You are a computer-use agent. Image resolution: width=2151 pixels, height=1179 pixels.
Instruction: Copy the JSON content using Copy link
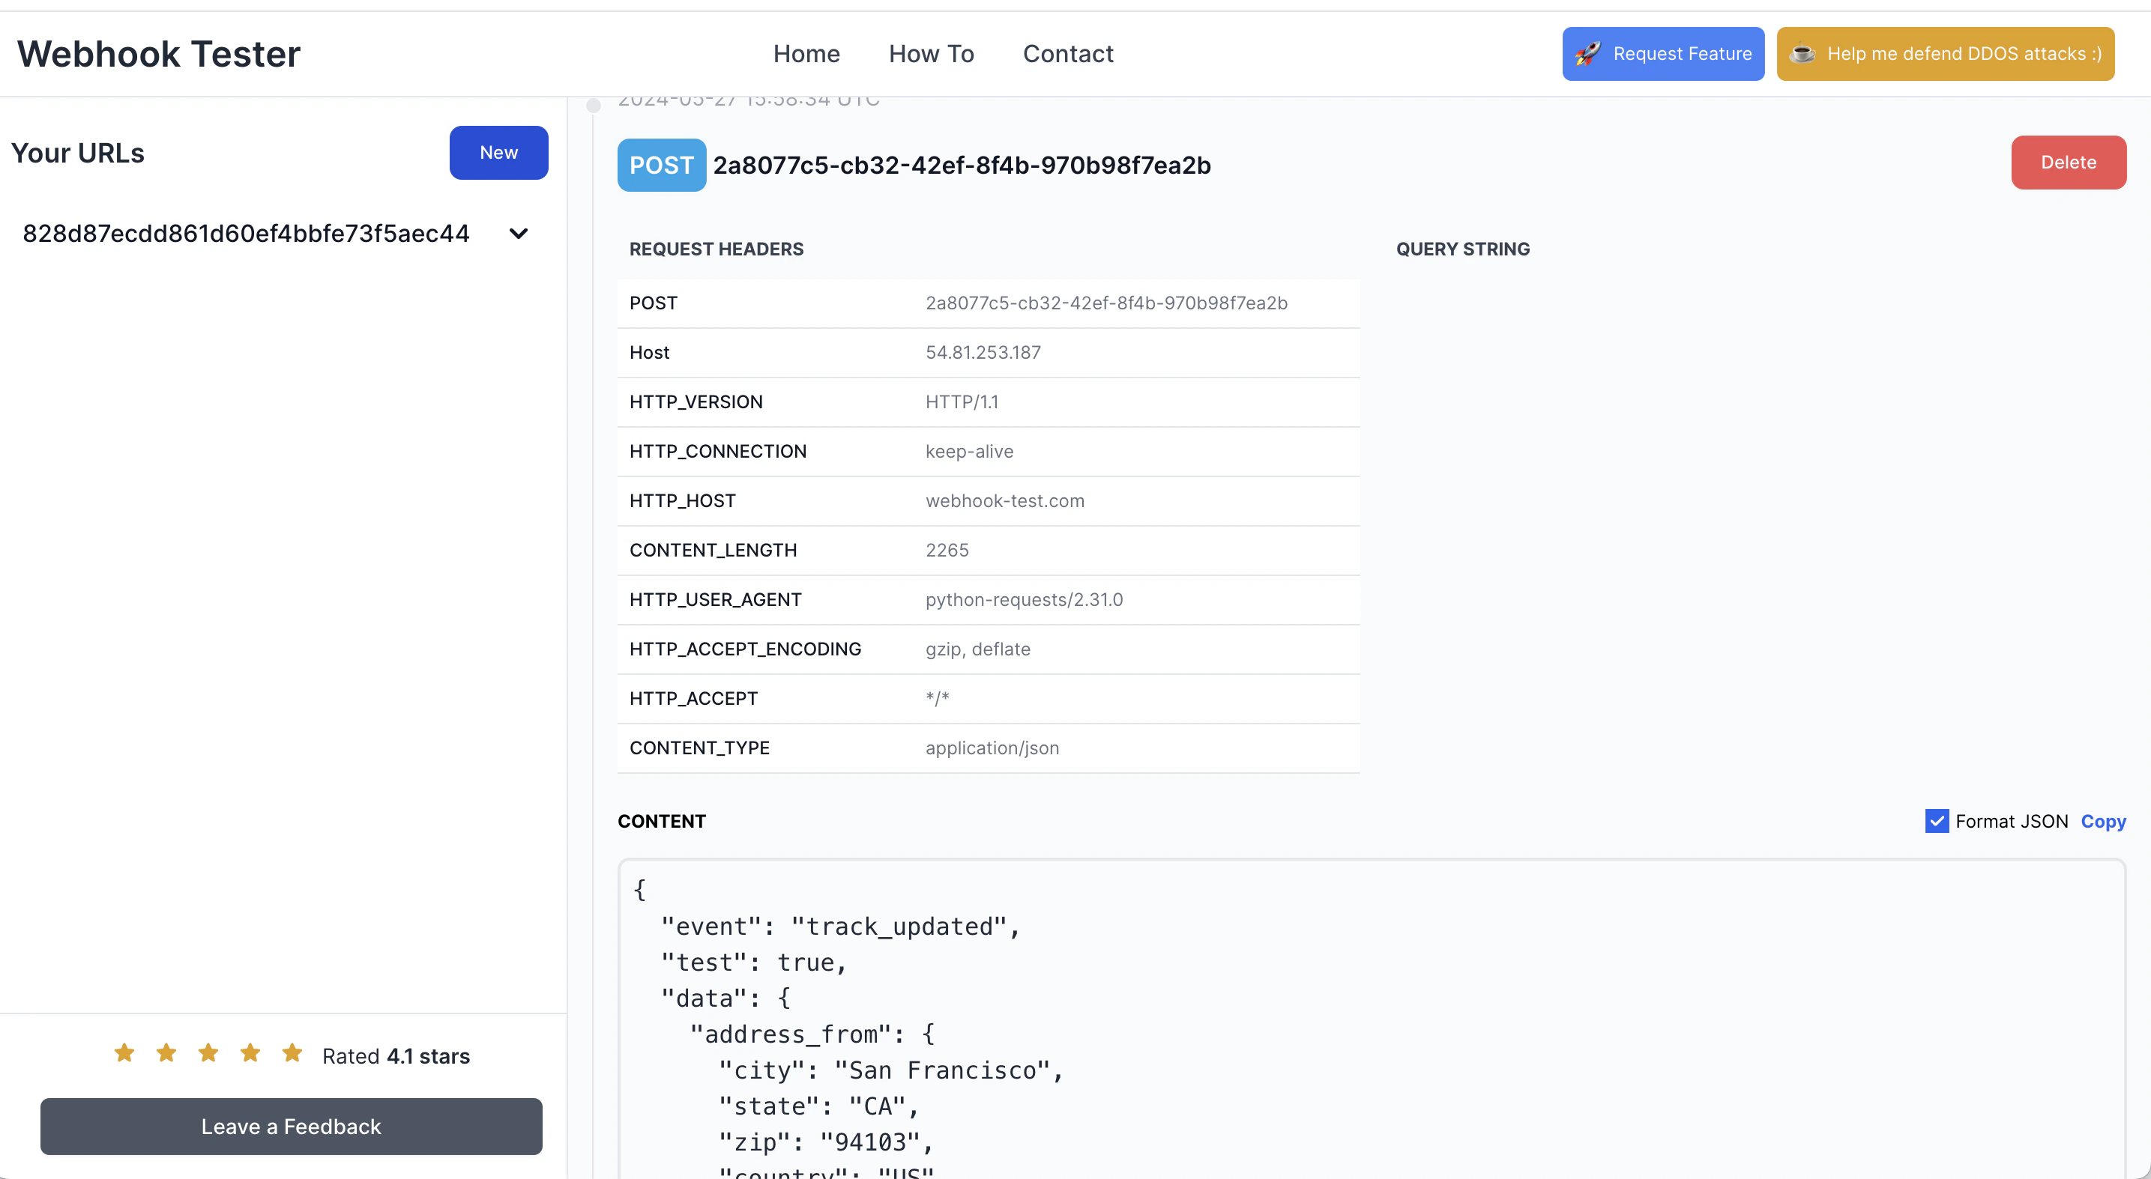click(2102, 821)
